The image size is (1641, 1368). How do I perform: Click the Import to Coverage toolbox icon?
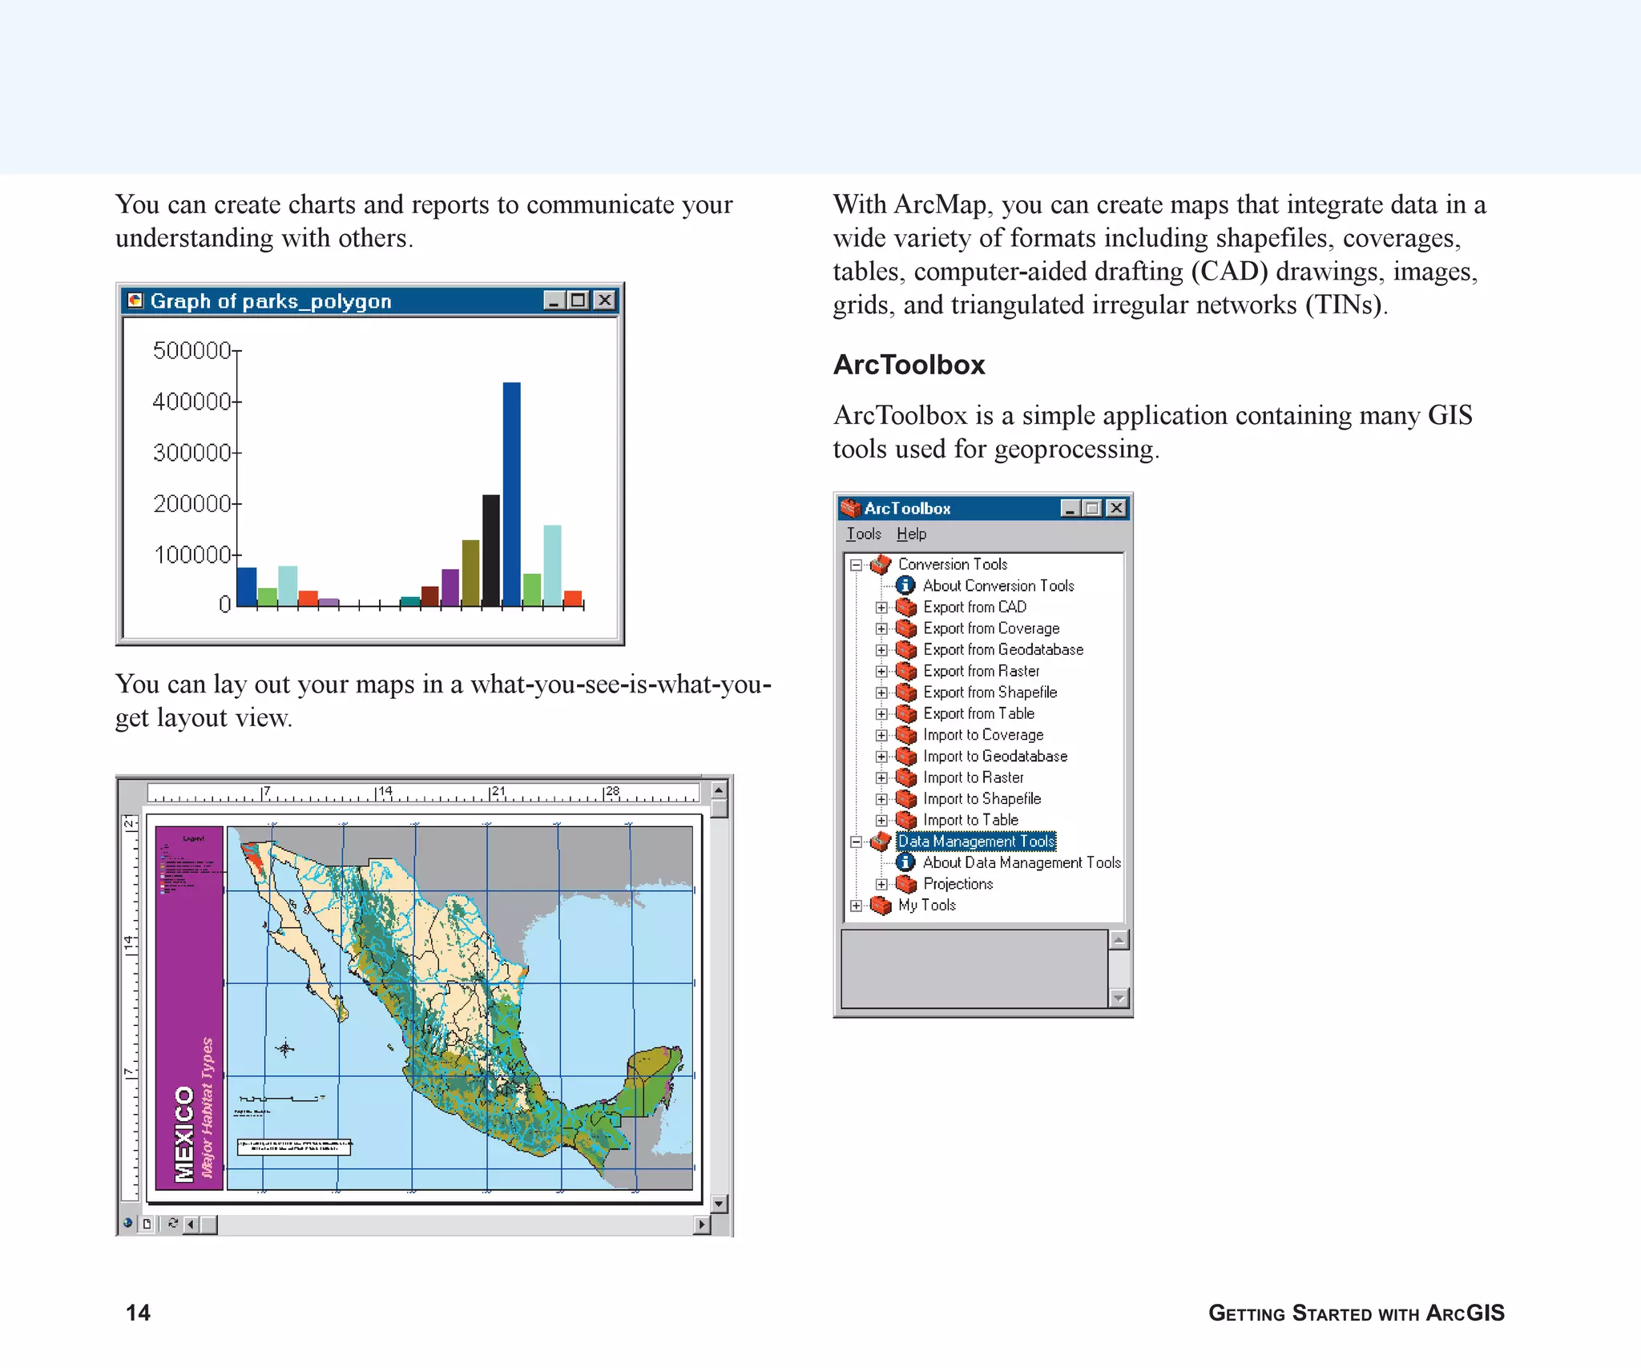(906, 735)
